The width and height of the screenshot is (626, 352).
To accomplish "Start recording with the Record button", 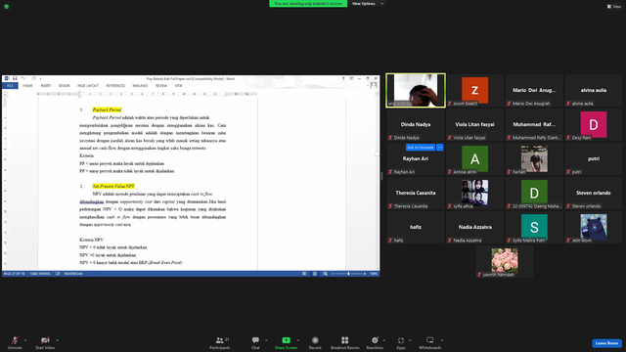I will click(x=315, y=342).
